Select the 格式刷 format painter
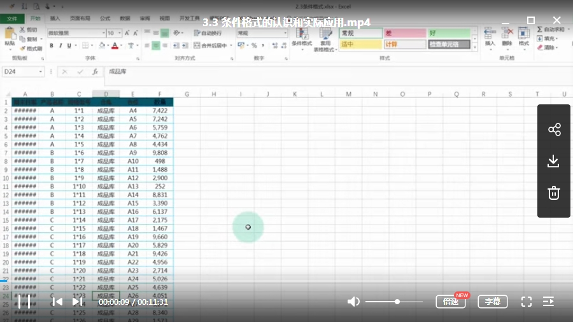 point(31,48)
